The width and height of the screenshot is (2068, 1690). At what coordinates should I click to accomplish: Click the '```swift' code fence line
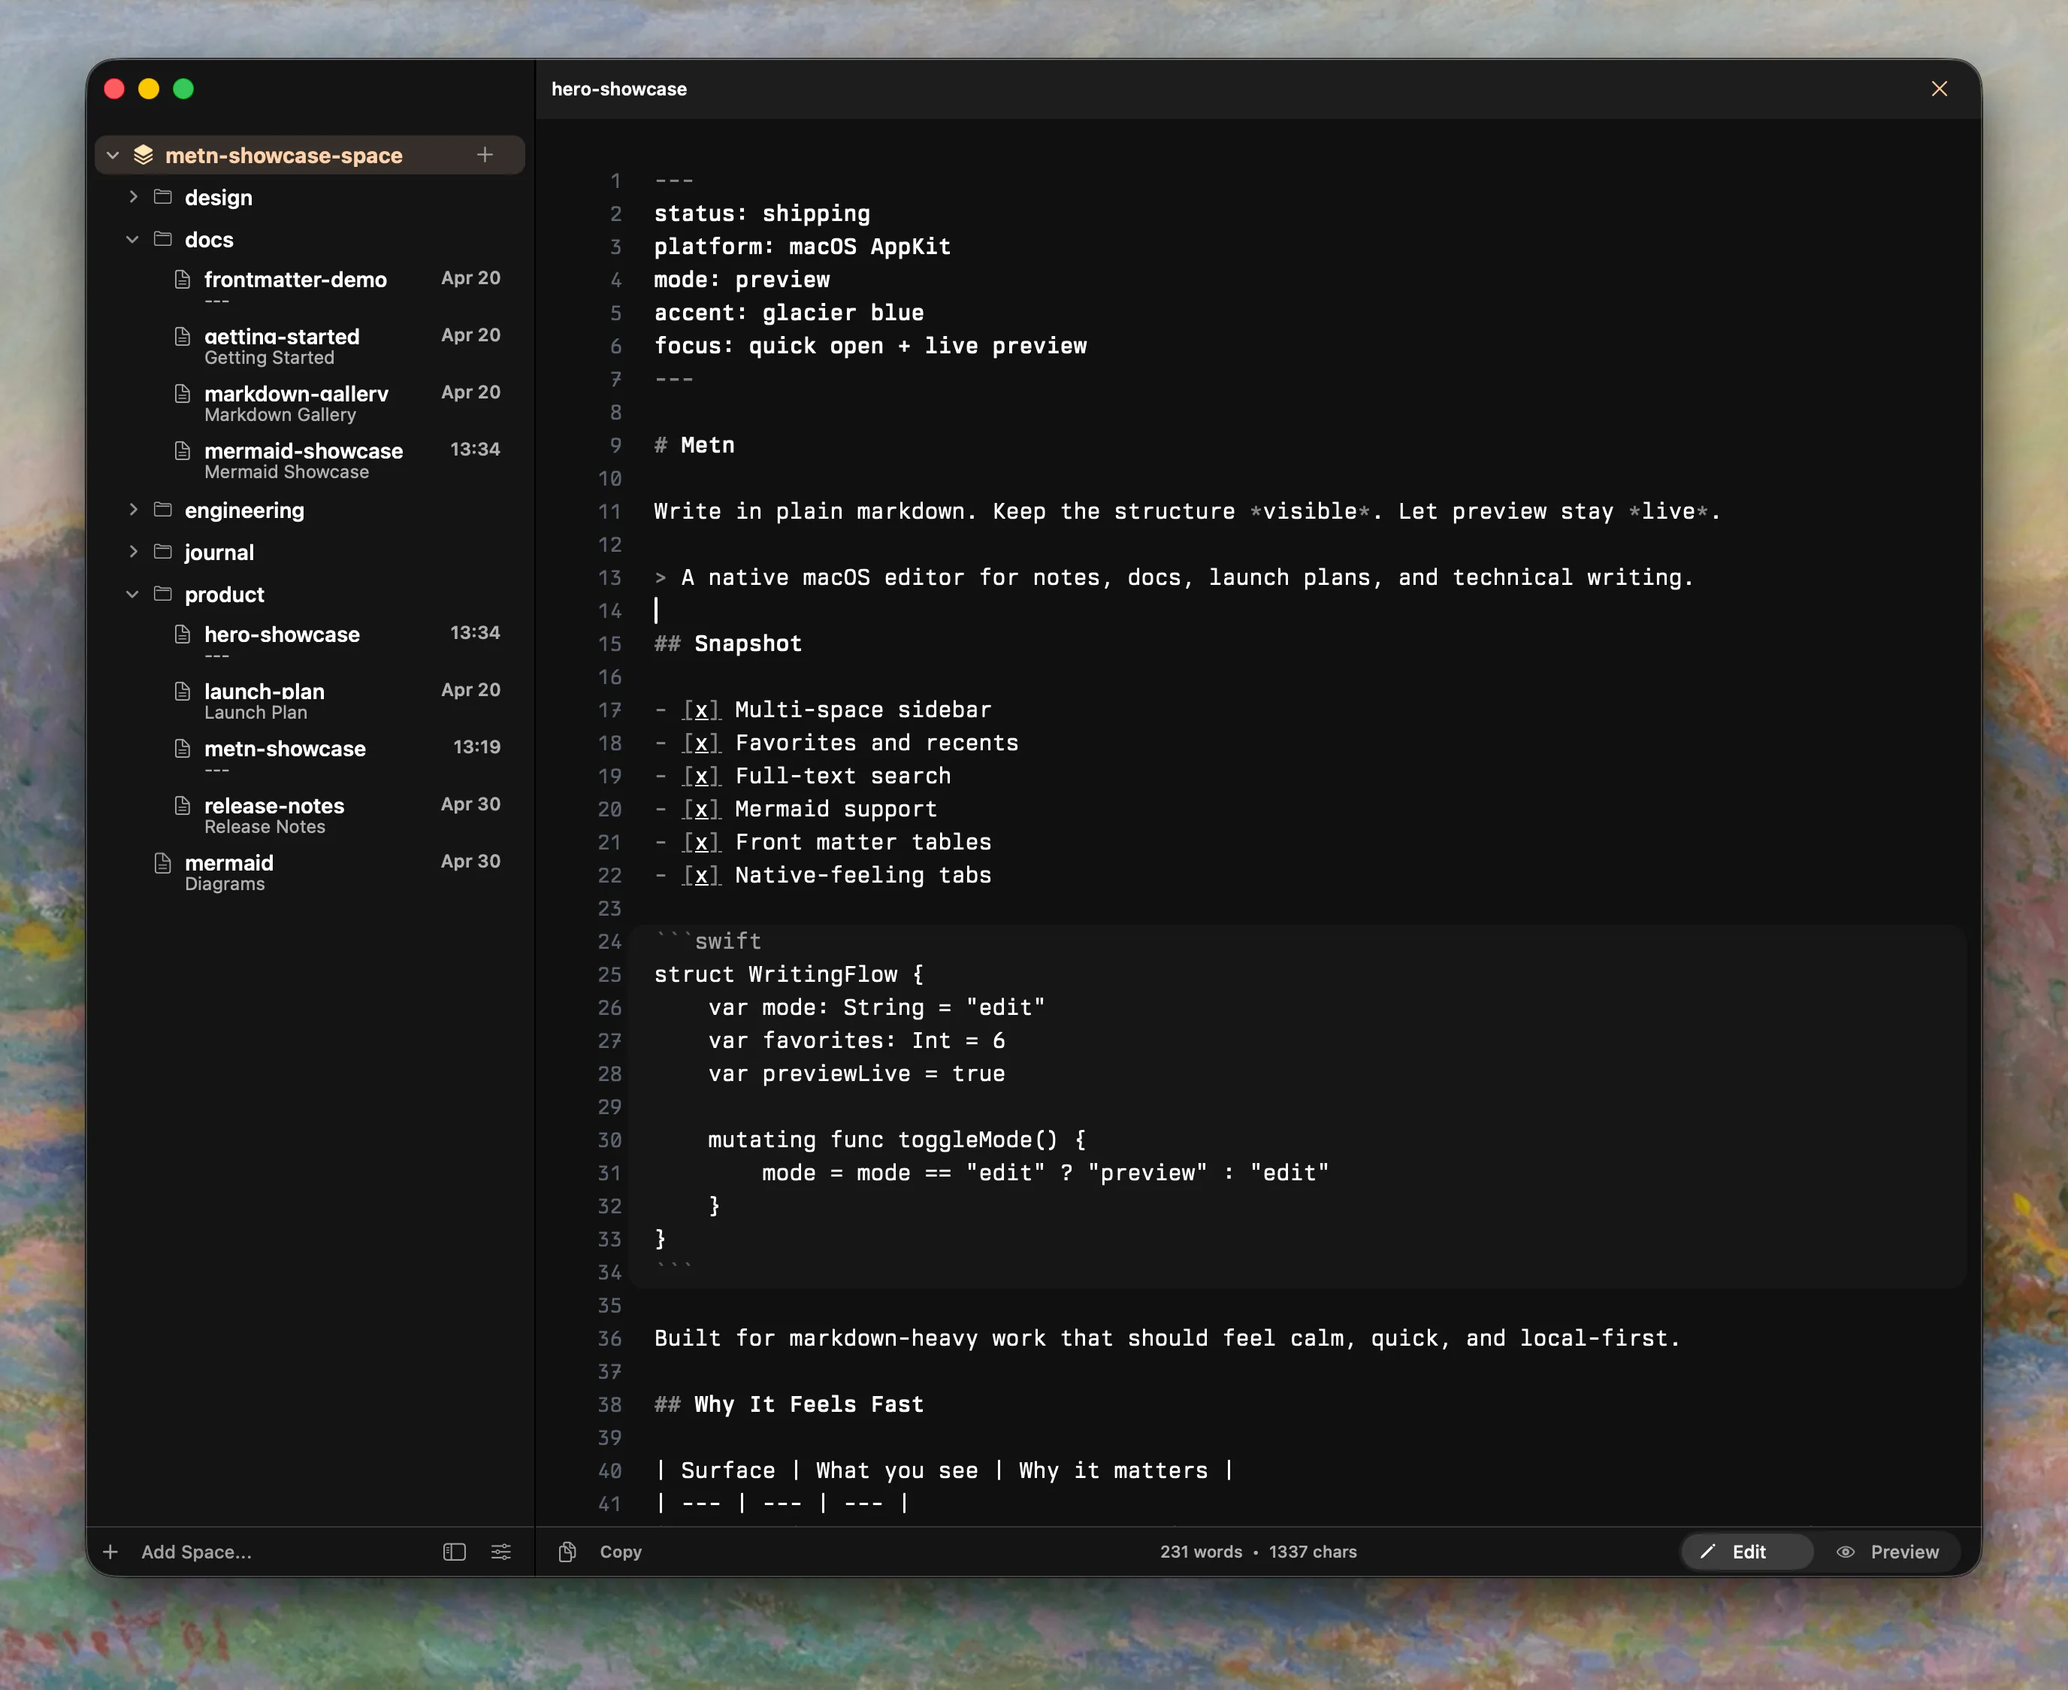(x=709, y=941)
